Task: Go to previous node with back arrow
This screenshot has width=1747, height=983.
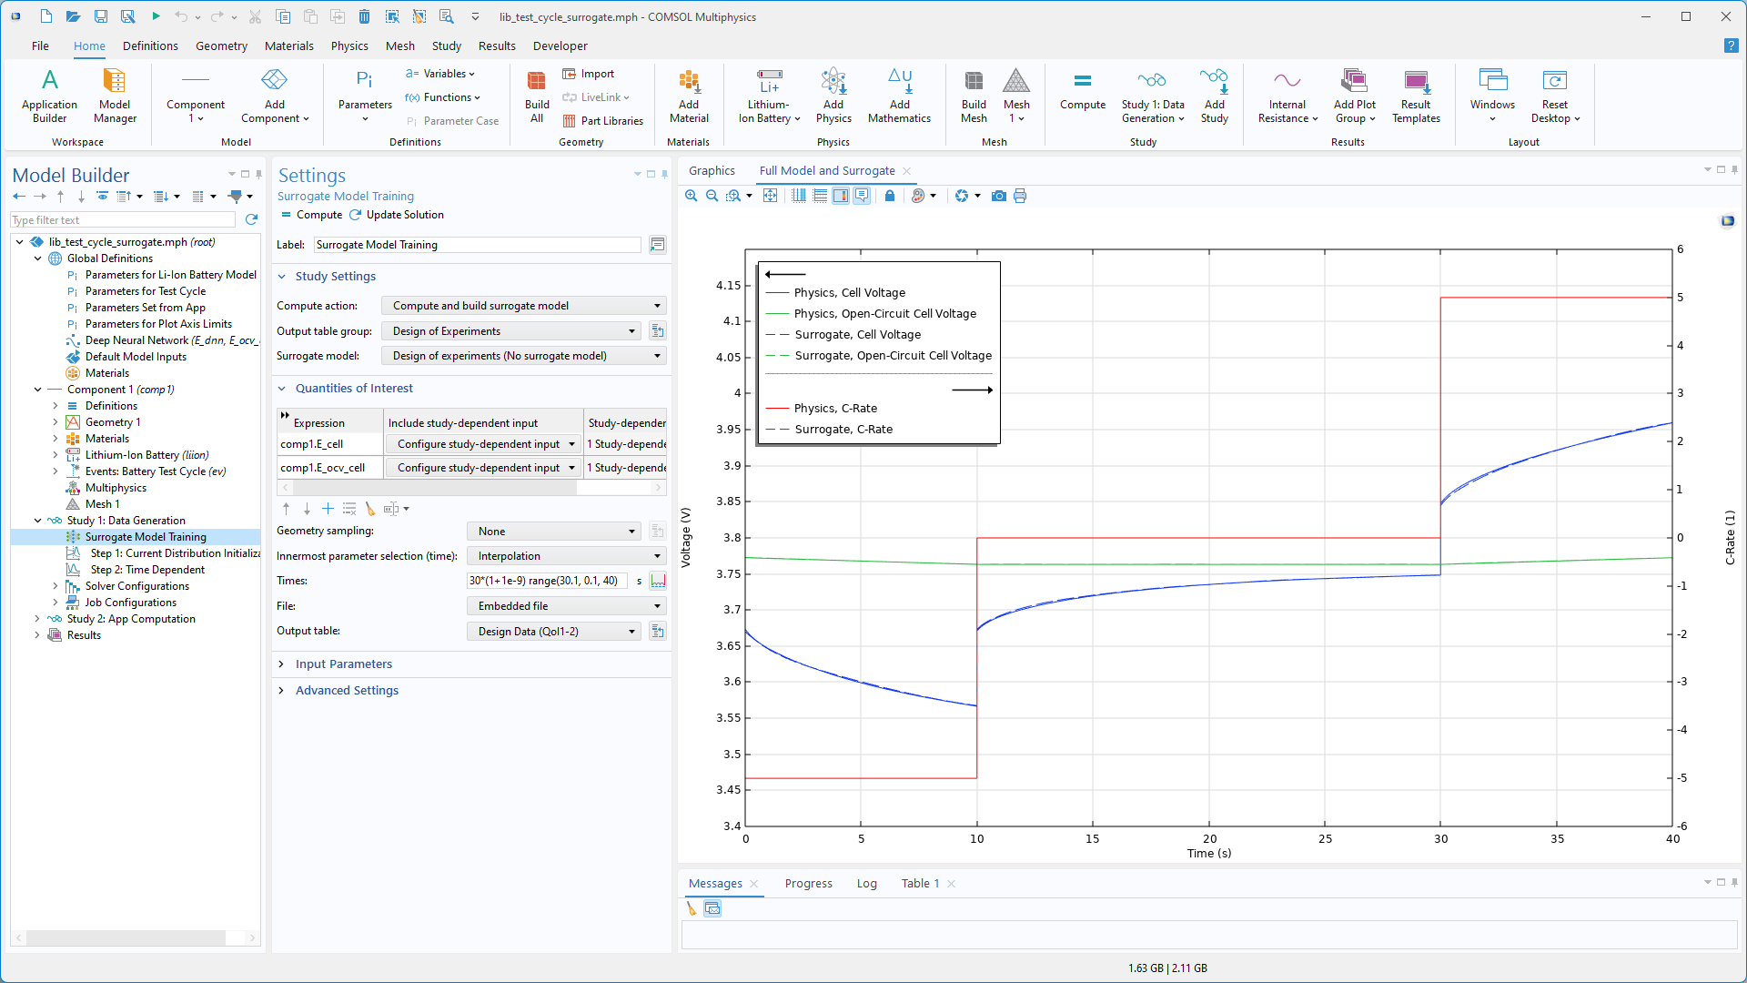Action: click(19, 196)
